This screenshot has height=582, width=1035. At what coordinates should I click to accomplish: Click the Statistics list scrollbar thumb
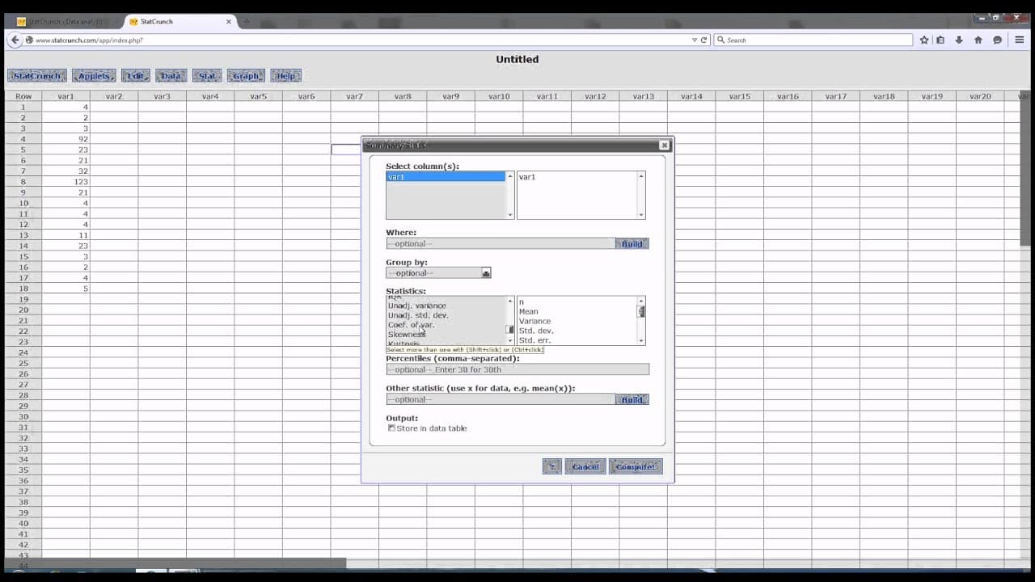510,330
